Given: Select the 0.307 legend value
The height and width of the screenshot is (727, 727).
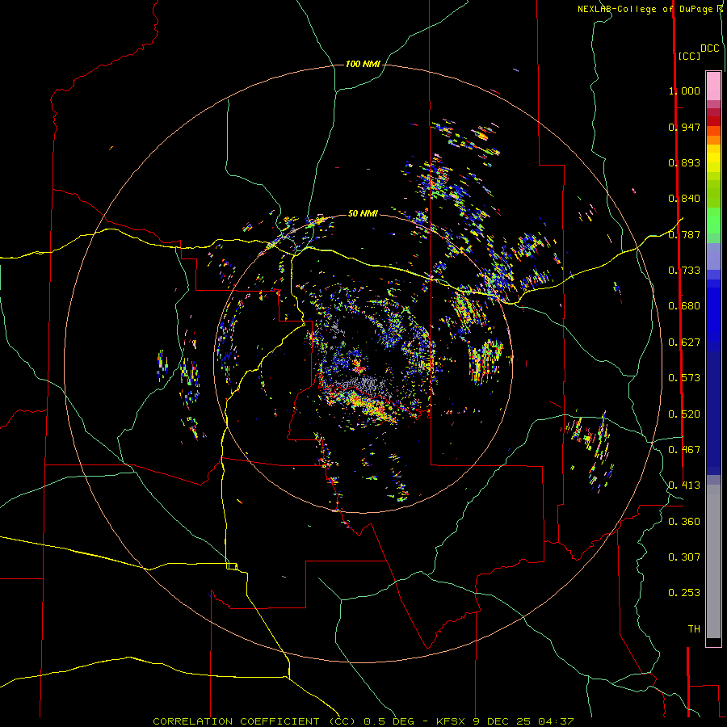Looking at the screenshot, I should point(684,557).
